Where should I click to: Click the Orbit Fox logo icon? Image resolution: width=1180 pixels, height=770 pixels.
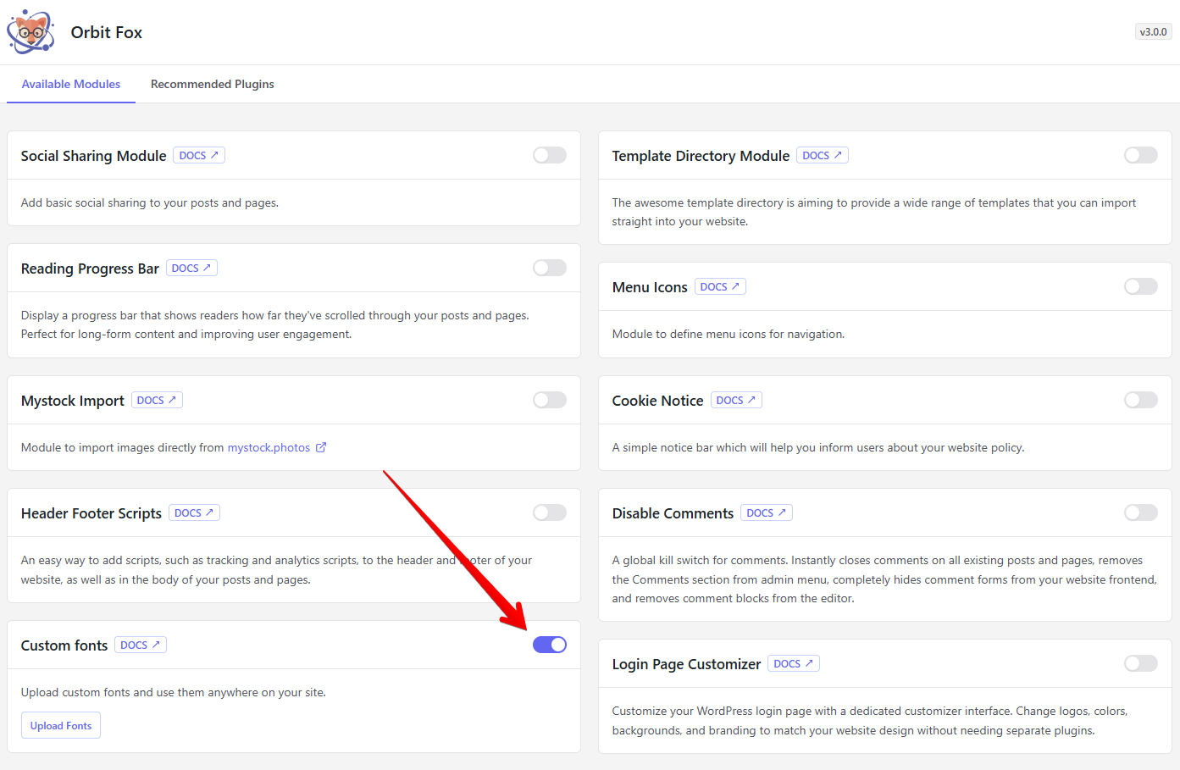pyautogui.click(x=30, y=32)
